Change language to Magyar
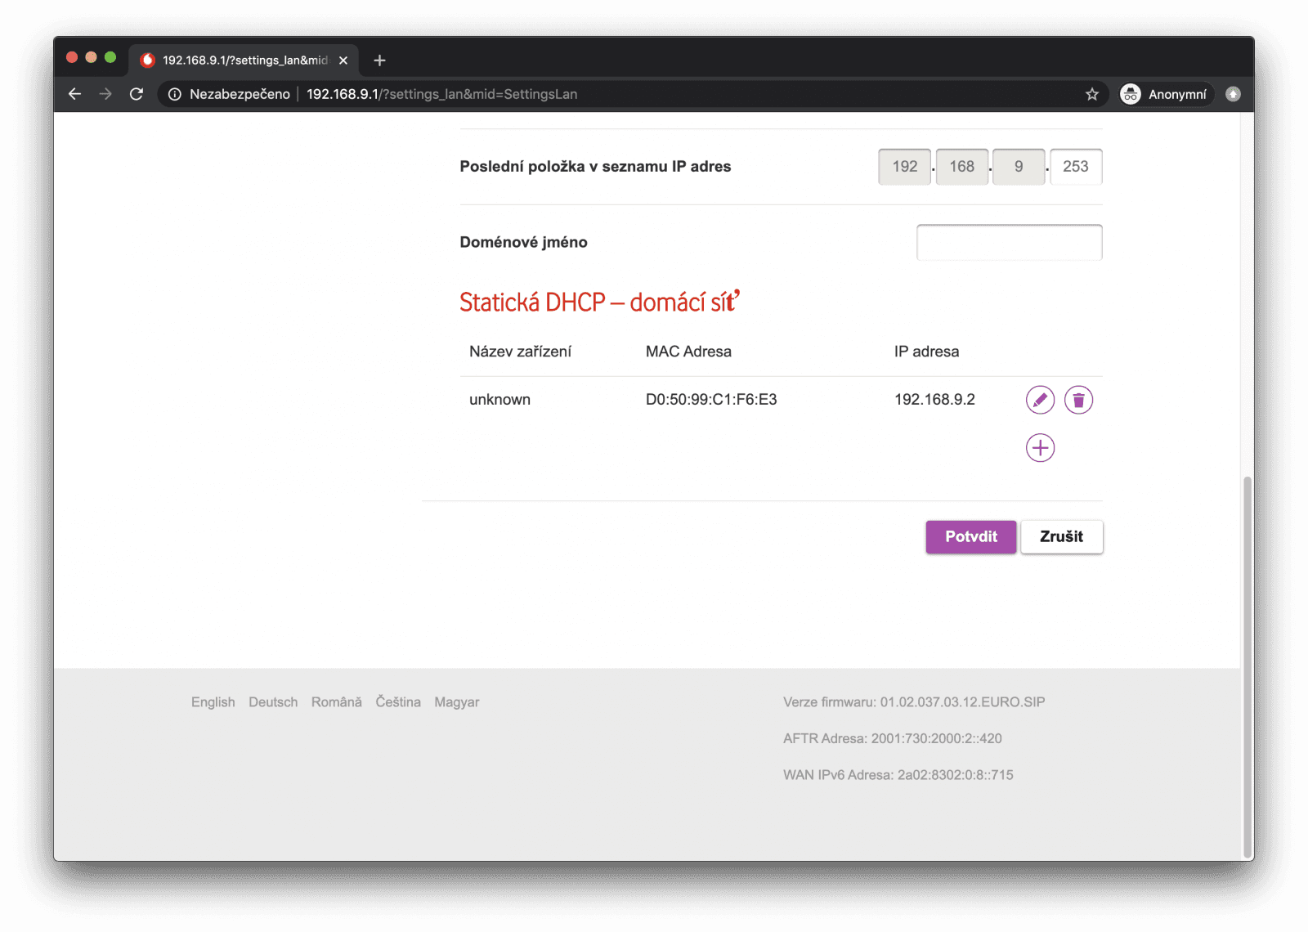Screen dimensions: 1308x932 coord(456,702)
